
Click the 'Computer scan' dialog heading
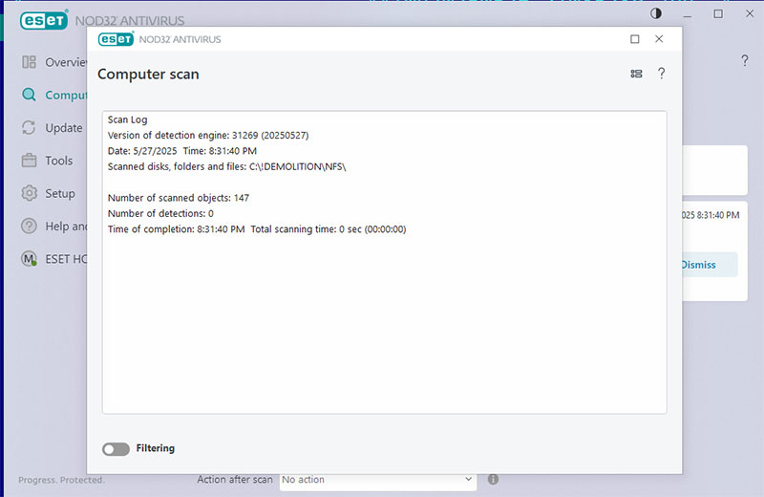pos(148,75)
